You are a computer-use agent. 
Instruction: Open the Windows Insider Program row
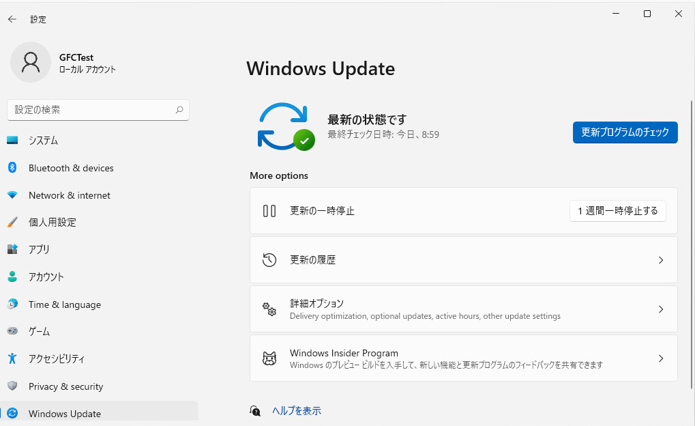(464, 358)
